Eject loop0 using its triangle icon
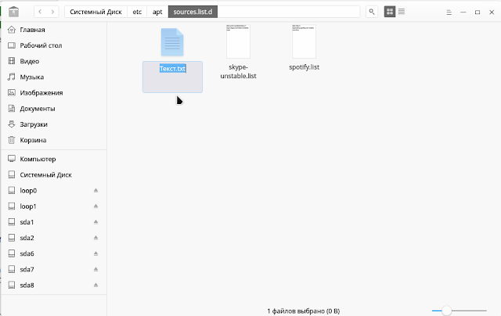The width and height of the screenshot is (501, 316). click(x=96, y=191)
